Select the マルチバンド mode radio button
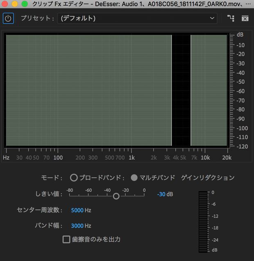Image resolution: width=254 pixels, height=261 pixels. pyautogui.click(x=134, y=178)
